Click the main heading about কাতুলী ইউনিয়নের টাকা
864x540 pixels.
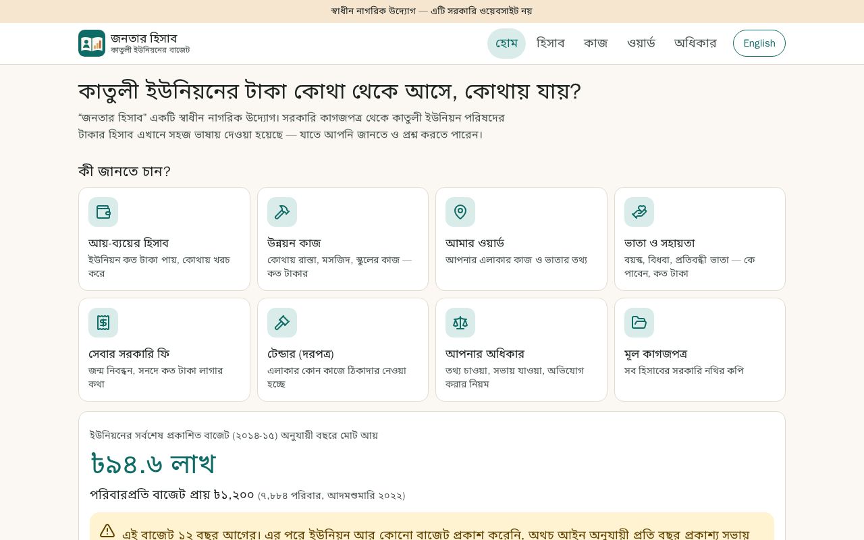point(329,91)
